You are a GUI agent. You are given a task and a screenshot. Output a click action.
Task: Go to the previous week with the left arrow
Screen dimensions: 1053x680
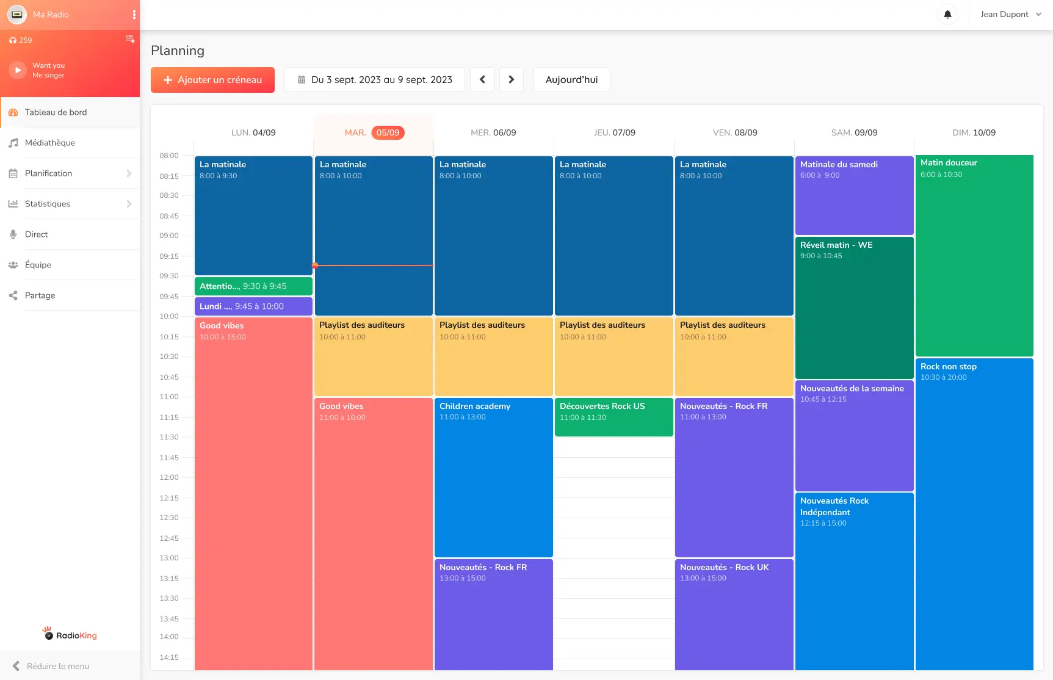482,79
